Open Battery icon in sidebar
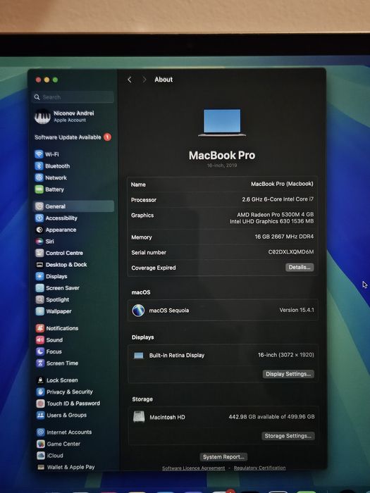The height and width of the screenshot is (493, 370). pos(39,189)
